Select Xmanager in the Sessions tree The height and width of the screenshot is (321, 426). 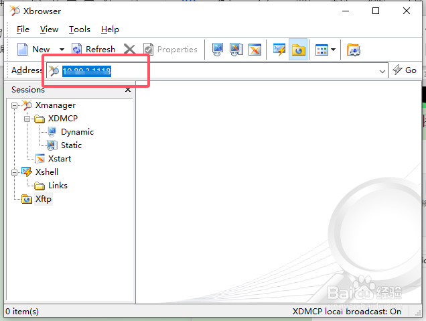tap(56, 105)
